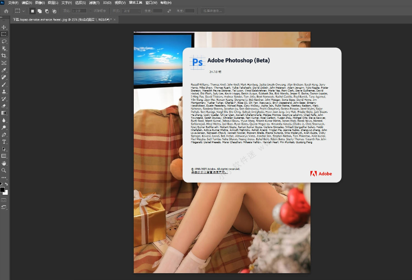Click the Home icon in options bar
Image resolution: width=412 pixels, height=280 pixels.
(x=6, y=11)
